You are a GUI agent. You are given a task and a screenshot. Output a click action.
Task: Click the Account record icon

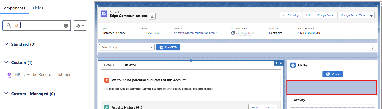[104, 14]
